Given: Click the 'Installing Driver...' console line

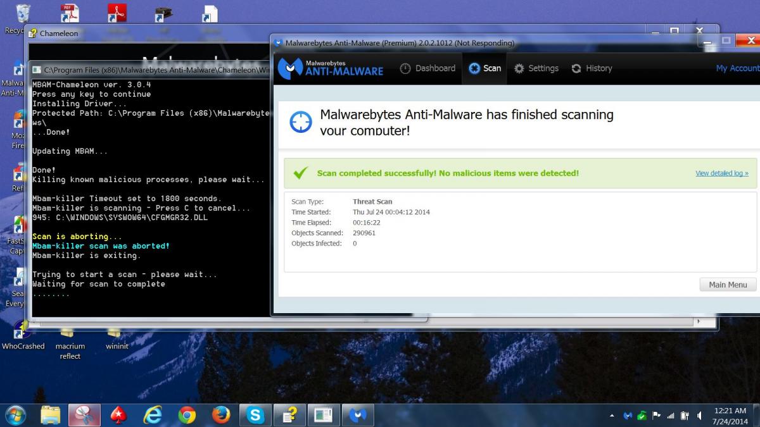Looking at the screenshot, I should pos(79,104).
